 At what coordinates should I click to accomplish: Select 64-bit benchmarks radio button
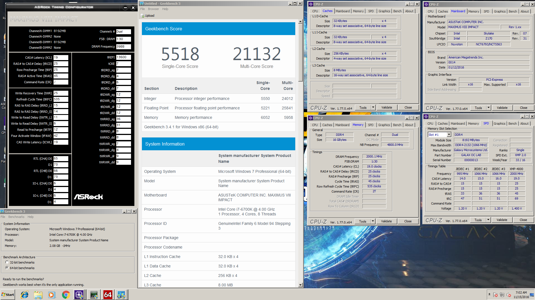(x=7, y=268)
